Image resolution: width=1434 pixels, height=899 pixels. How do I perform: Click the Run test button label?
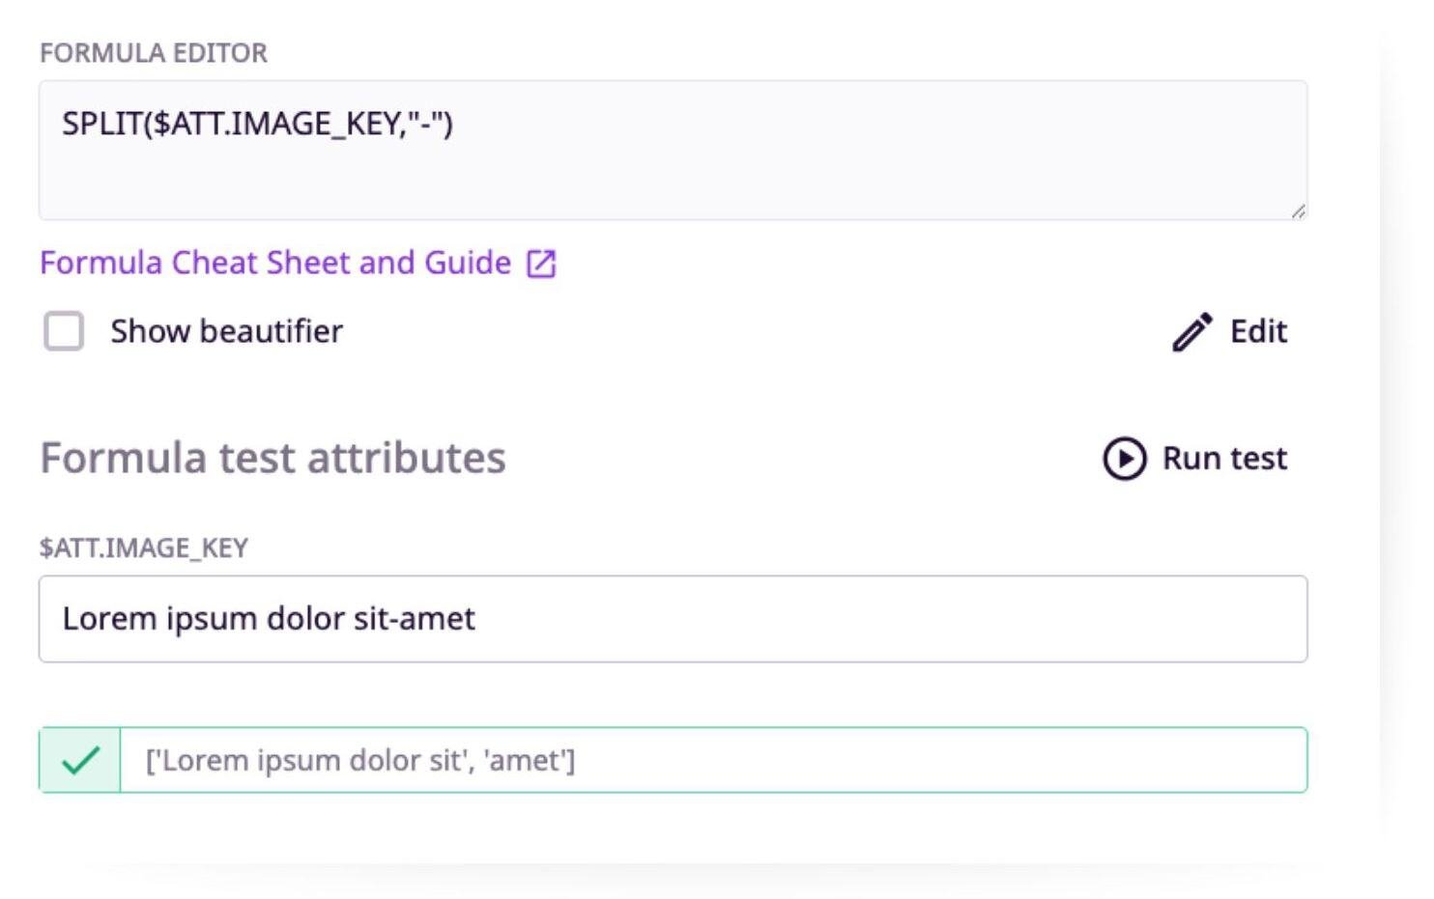[x=1223, y=458]
